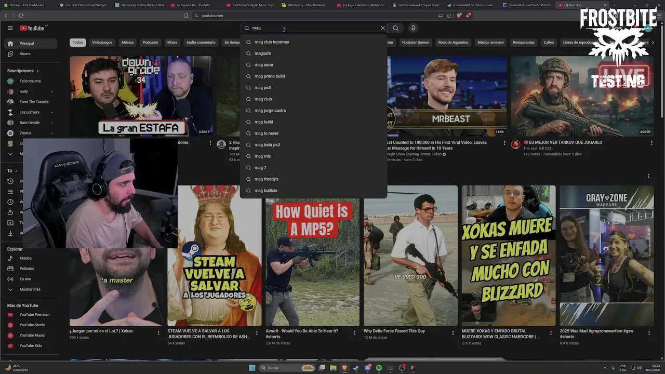Open the MrBeast video thumbnail
The image size is (665, 374).
tap(447, 96)
